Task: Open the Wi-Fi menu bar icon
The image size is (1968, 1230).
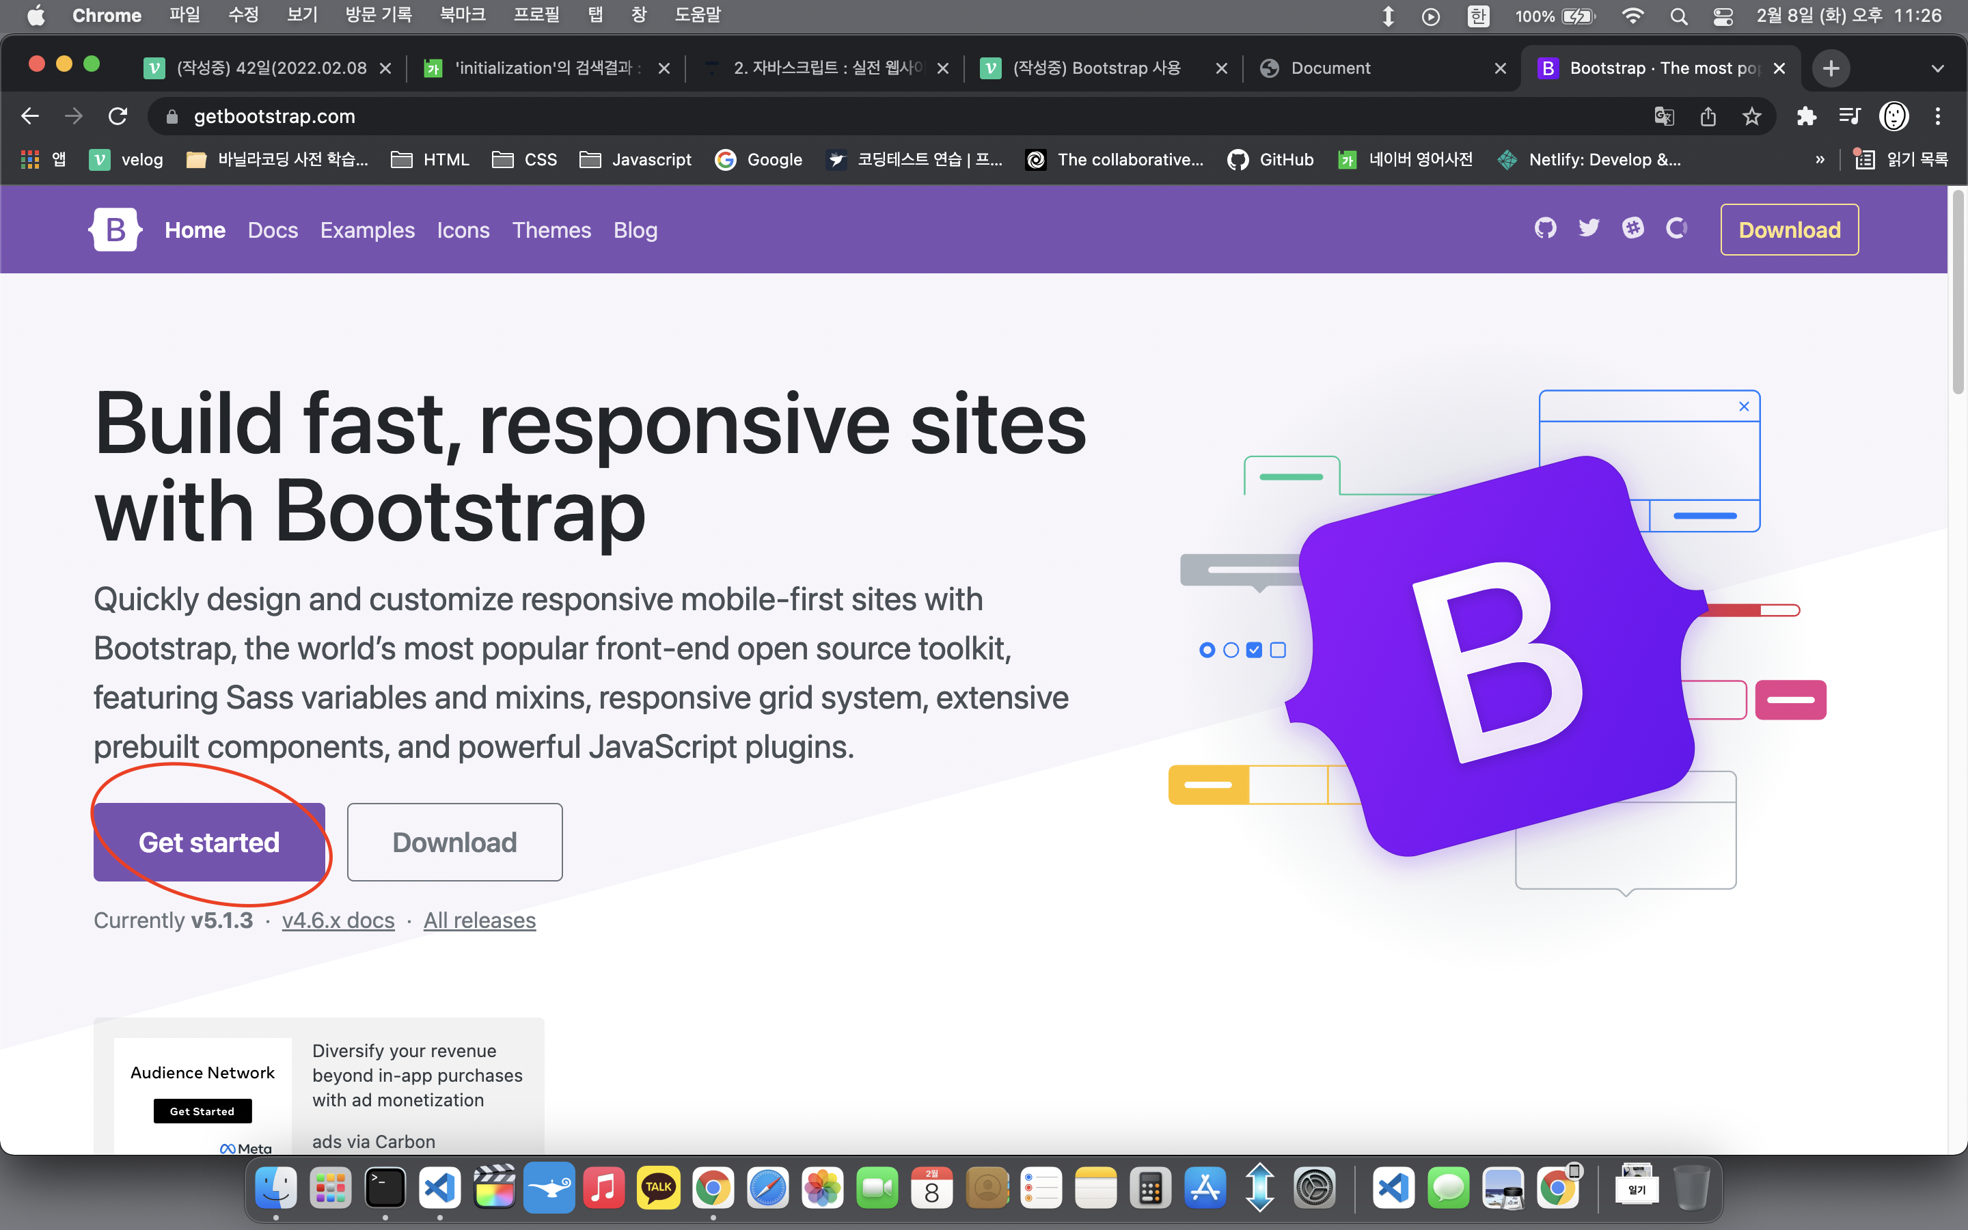Action: pos(1632,16)
